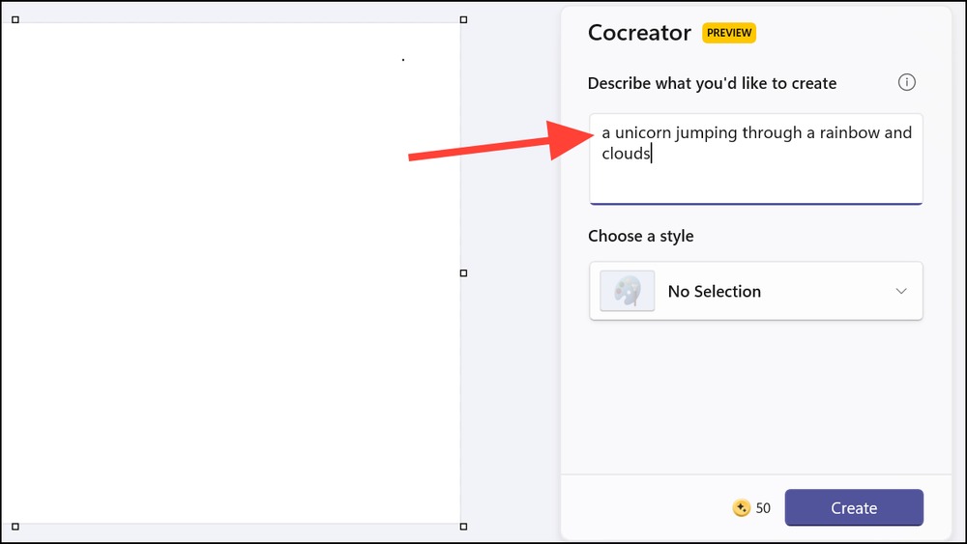967x544 pixels.
Task: Click the Describe what you'd like to create label
Action: [712, 83]
